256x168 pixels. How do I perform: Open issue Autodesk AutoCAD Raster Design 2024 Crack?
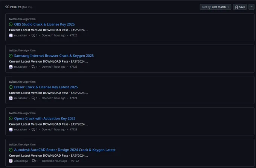tap(65, 150)
